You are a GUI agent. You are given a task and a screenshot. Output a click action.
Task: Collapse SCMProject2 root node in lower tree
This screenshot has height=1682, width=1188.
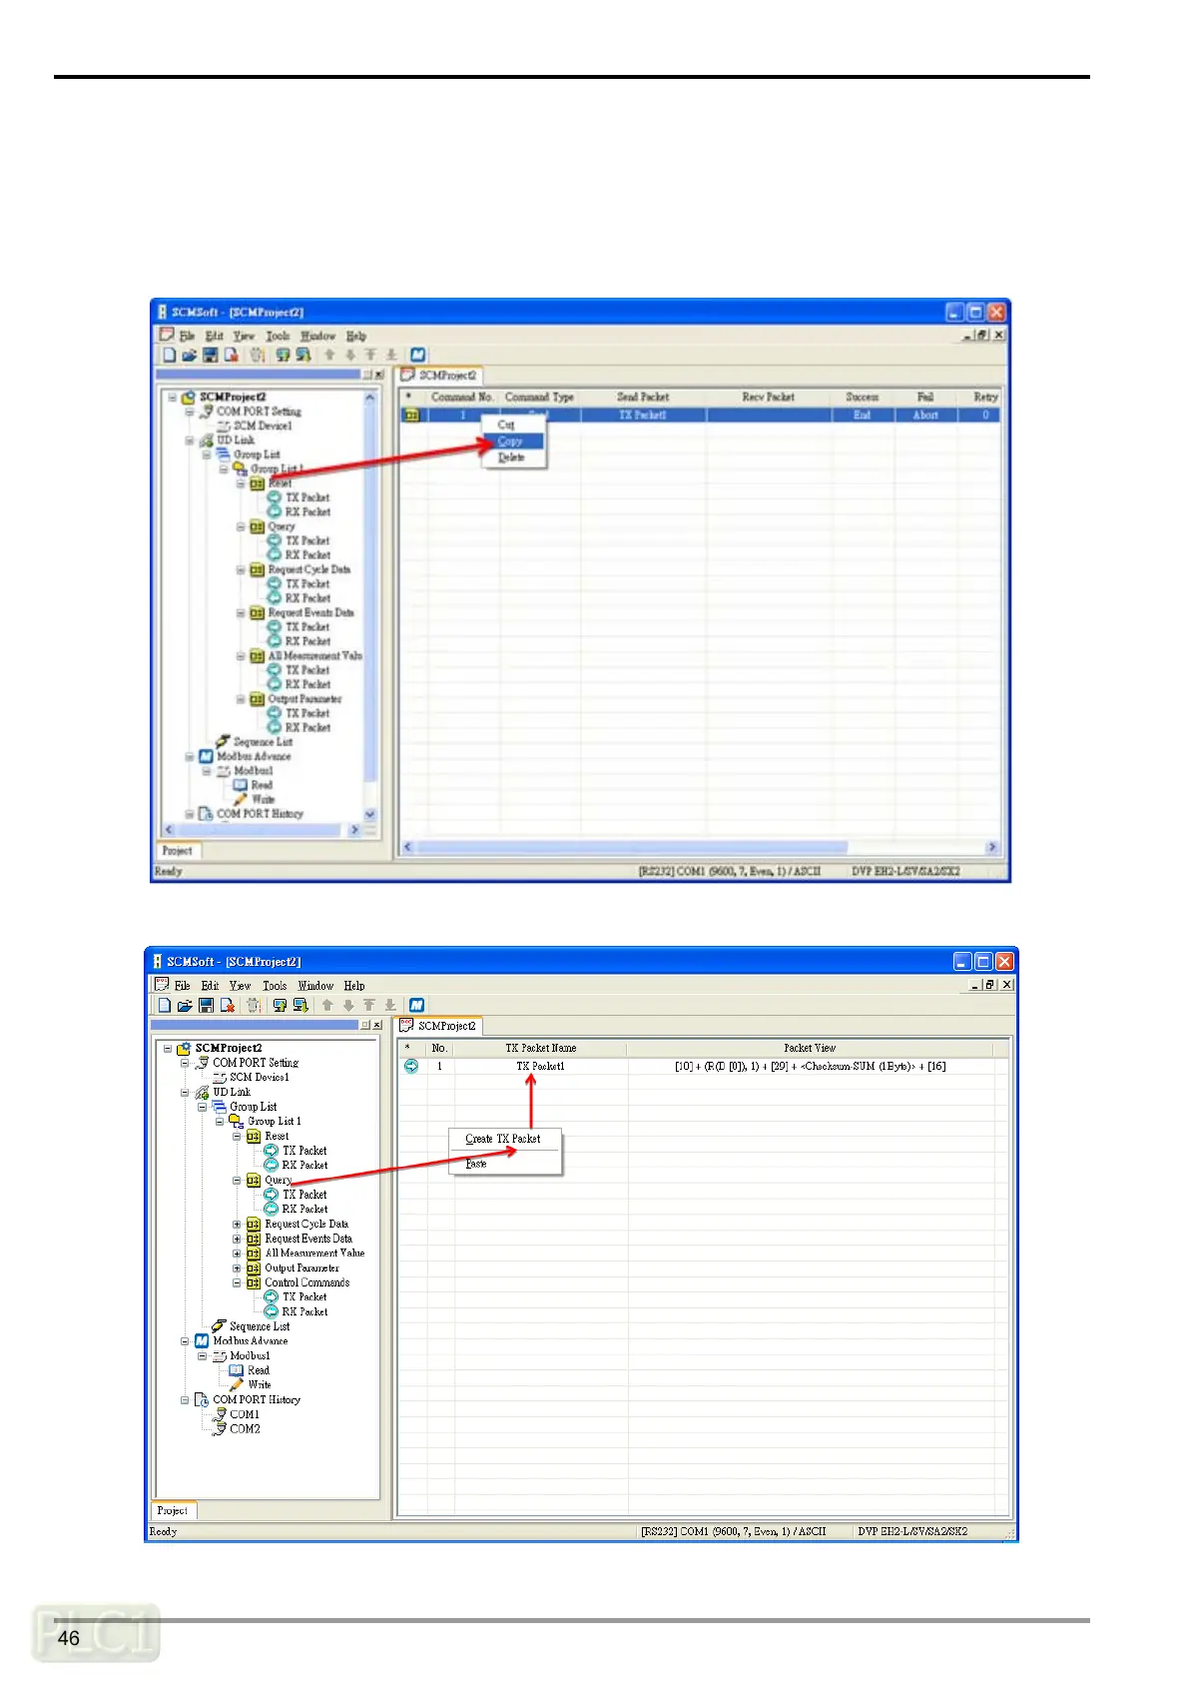(x=168, y=1049)
